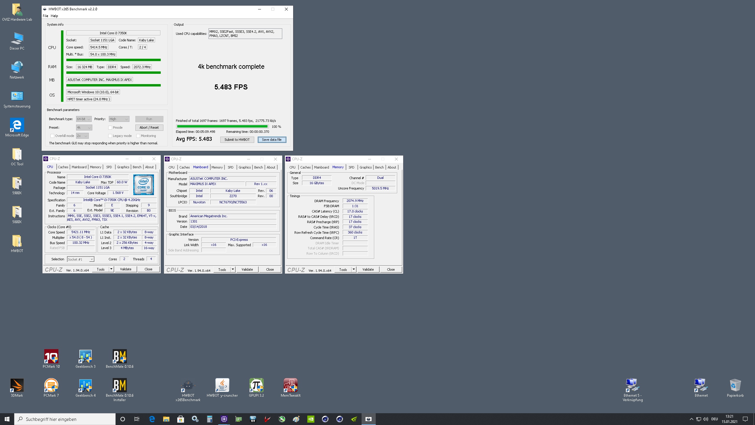Launch Microsoft Edge from the desktop shortcut
755x425 pixels.
pyautogui.click(x=17, y=128)
